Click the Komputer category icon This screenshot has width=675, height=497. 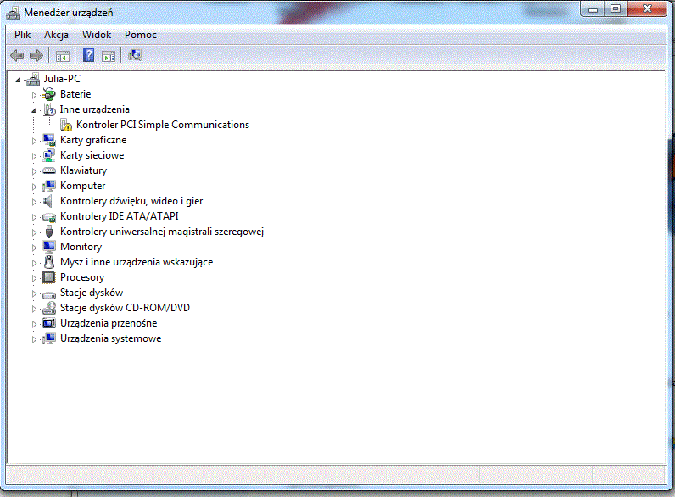[x=49, y=186]
